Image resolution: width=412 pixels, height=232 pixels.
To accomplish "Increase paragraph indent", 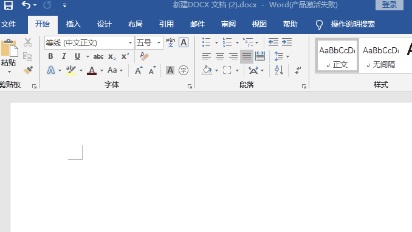I will point(287,42).
